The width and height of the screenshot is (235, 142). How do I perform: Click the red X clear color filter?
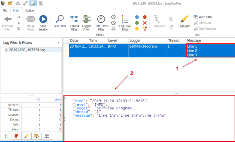(145, 23)
